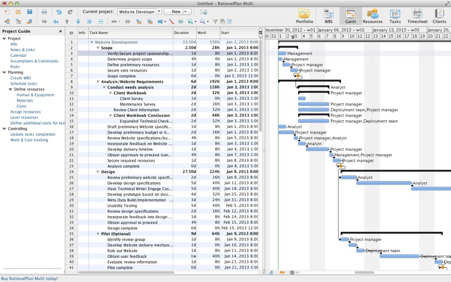This screenshot has height=282, width=451.
Task: Collapse the Planning section in Project Guide
Action: click(5, 72)
